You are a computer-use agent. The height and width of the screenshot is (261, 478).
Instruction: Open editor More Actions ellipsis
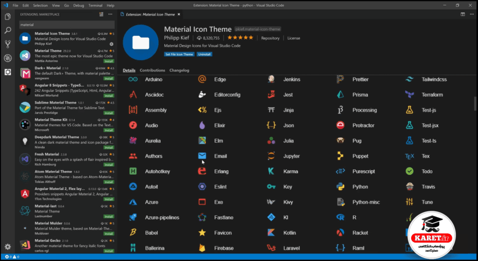(471, 14)
